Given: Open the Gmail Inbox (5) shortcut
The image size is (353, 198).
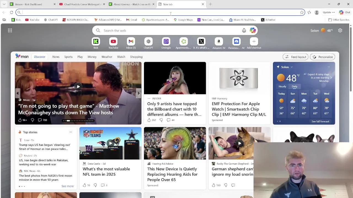Looking at the screenshot, I should click(x=131, y=42).
